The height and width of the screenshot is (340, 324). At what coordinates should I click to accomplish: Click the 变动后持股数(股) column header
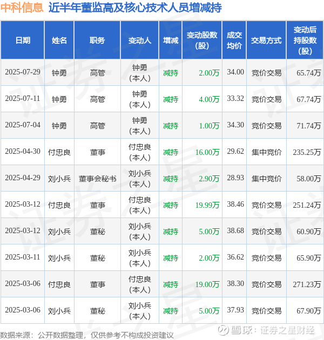[x=305, y=40]
